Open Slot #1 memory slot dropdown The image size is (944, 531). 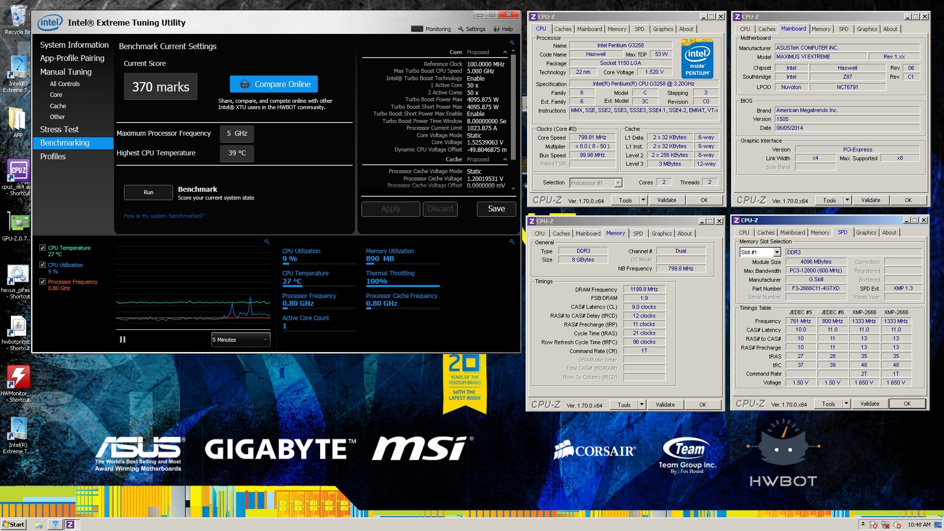click(x=760, y=252)
